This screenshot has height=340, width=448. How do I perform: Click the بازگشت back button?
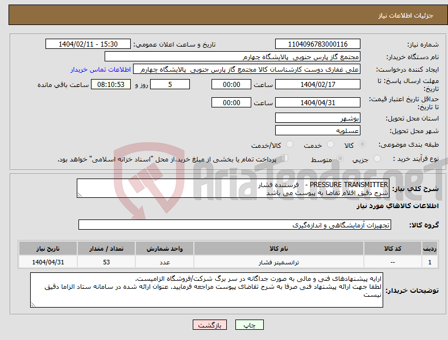tap(210, 325)
